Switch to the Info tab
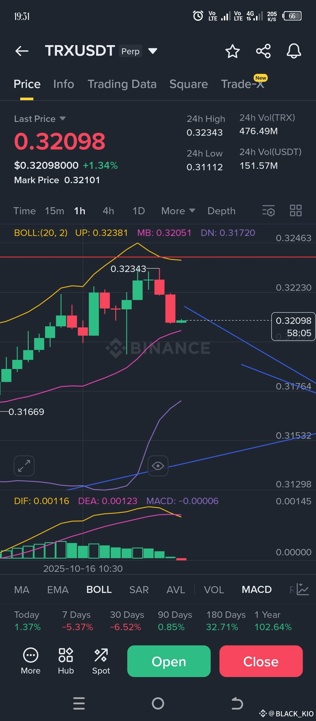This screenshot has height=721, width=316. click(x=63, y=84)
